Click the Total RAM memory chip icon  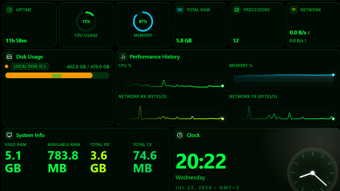[x=180, y=10]
